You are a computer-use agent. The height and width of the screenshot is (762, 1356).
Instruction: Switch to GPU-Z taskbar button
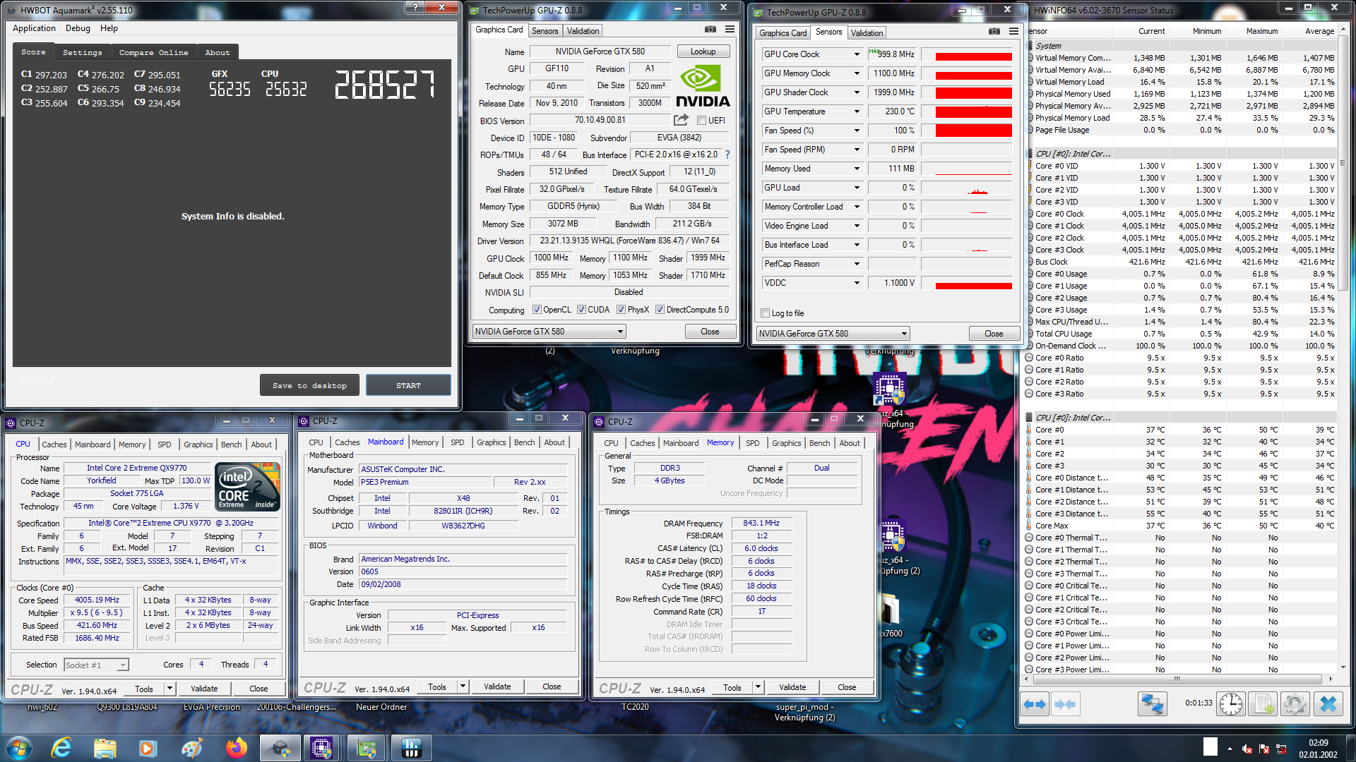point(367,748)
